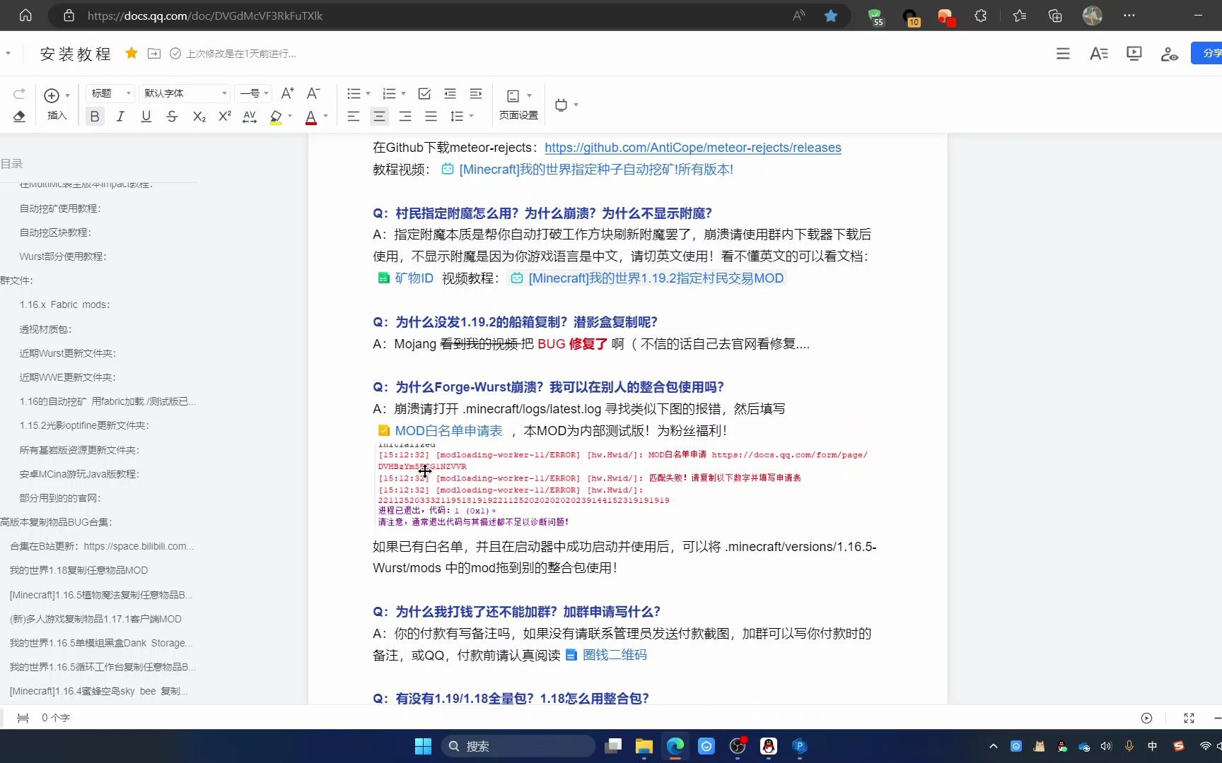Open the 标题 heading style dropdown

[x=107, y=93]
